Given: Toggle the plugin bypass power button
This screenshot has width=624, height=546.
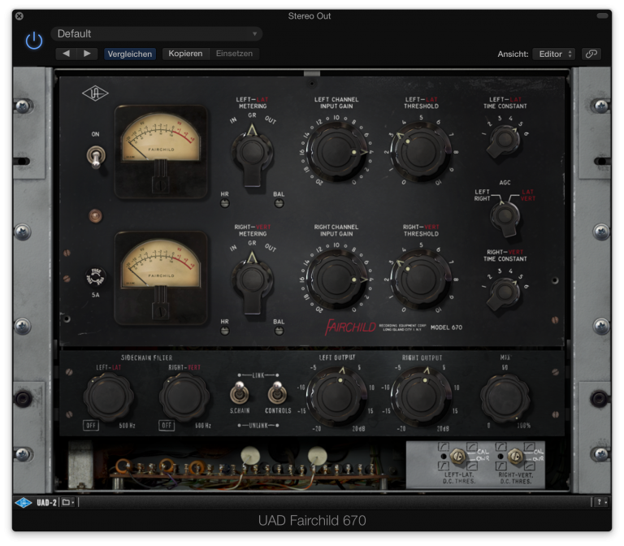Looking at the screenshot, I should pyautogui.click(x=33, y=40).
